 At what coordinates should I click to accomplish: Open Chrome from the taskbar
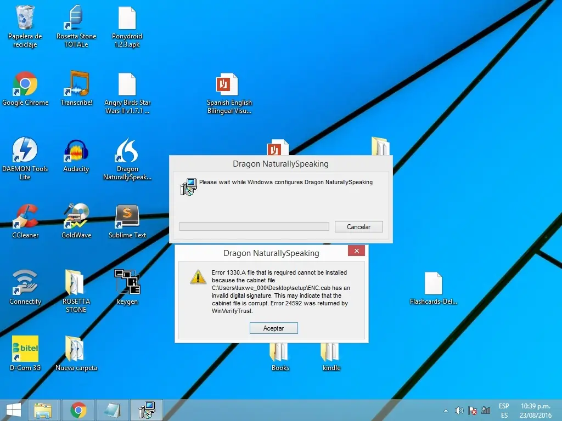(78, 410)
